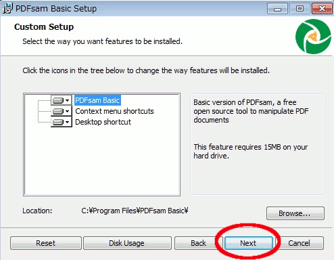This screenshot has width=334, height=260.
Task: Go Back to previous setup step
Action: pos(198,243)
